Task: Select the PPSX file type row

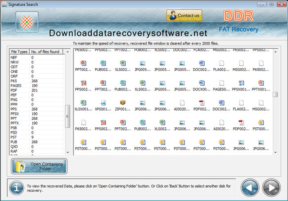Action: (37, 114)
